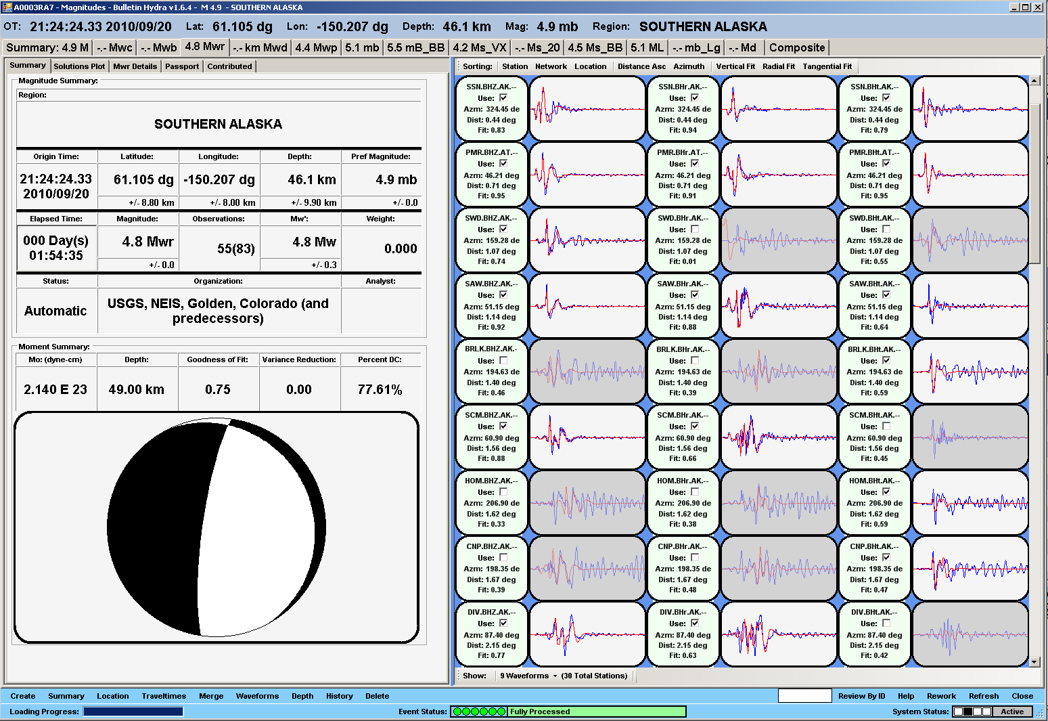This screenshot has width=1048, height=721.
Task: Select the 5.1 mb magnitude tab
Action: point(362,47)
